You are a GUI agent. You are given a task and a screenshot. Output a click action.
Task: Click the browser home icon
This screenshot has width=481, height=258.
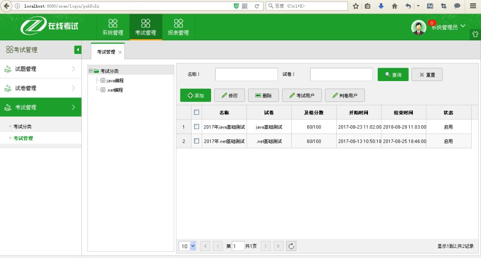click(394, 6)
